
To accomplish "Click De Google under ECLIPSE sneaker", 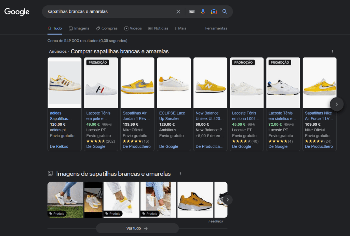I will [x=169, y=146].
